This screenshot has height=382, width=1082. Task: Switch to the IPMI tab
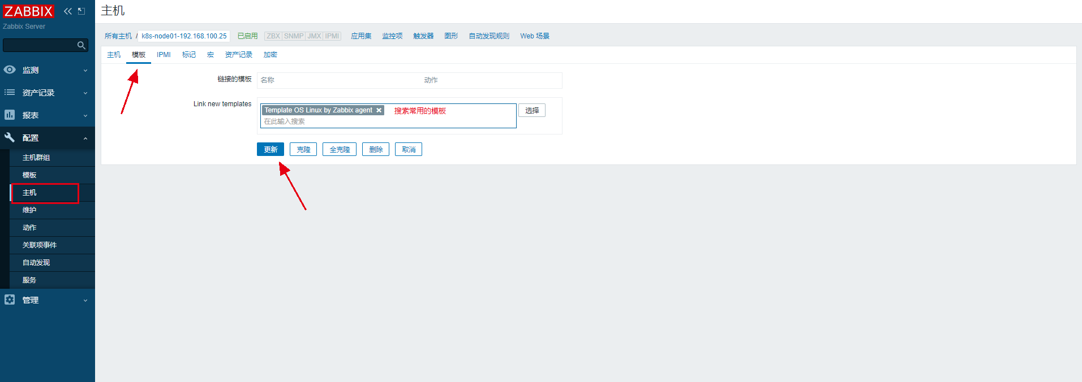pyautogui.click(x=164, y=55)
